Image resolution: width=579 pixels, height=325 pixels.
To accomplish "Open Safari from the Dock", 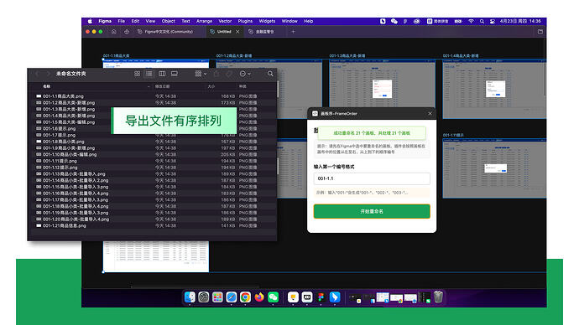I will [231, 297].
